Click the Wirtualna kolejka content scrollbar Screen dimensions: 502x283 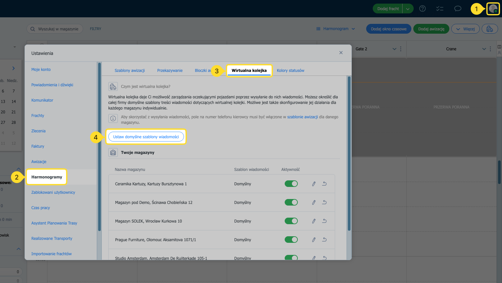click(x=349, y=154)
